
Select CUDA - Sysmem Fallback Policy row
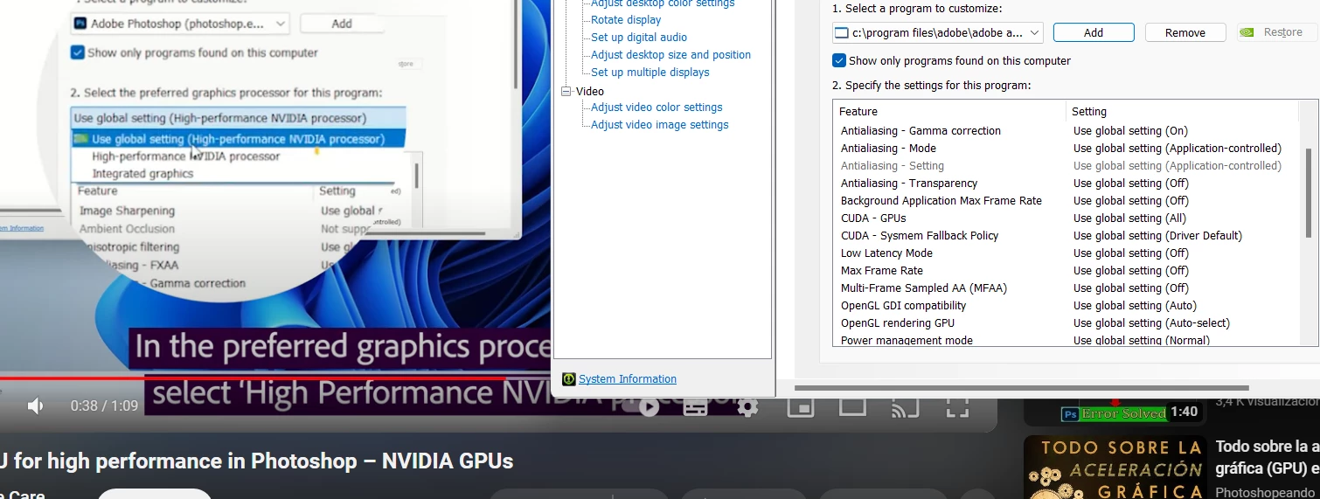click(x=920, y=235)
